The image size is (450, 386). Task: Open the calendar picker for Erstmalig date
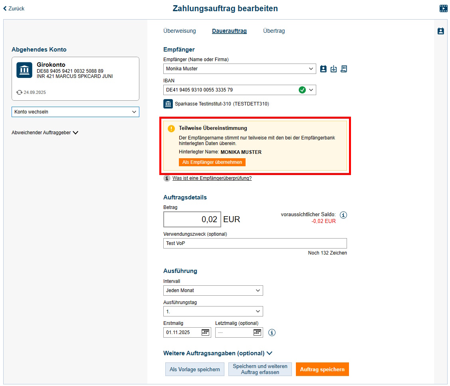tap(205, 332)
